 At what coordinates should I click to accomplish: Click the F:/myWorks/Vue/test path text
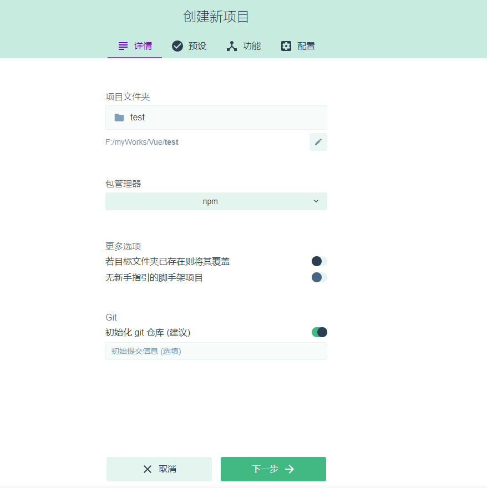click(x=142, y=142)
